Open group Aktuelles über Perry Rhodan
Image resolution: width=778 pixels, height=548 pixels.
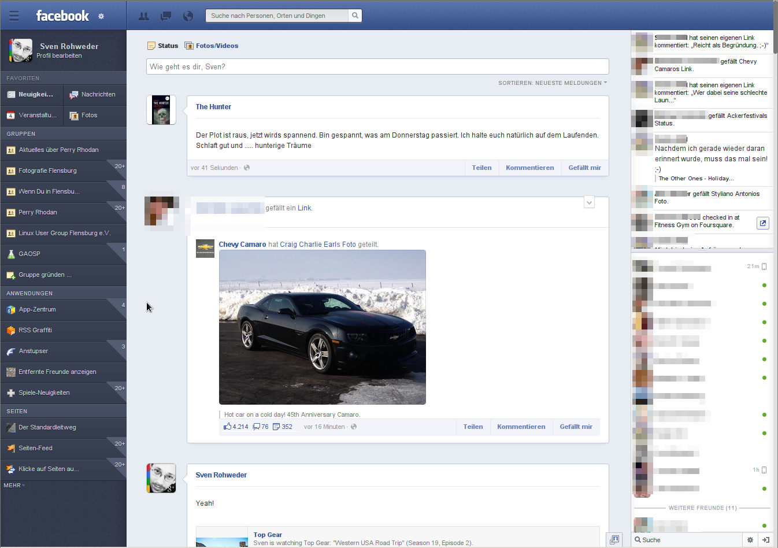tap(64, 150)
